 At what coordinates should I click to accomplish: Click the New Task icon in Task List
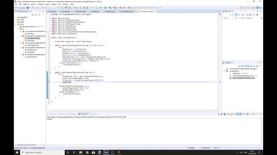click(x=230, y=15)
